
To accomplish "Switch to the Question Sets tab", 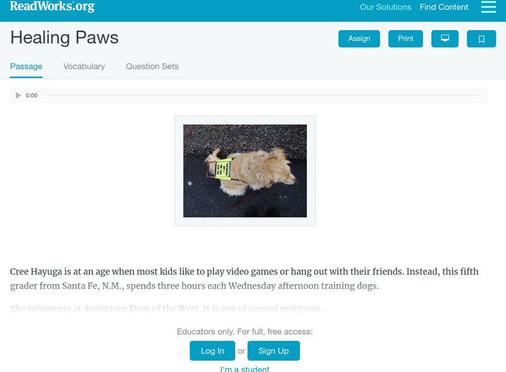I will [x=152, y=66].
